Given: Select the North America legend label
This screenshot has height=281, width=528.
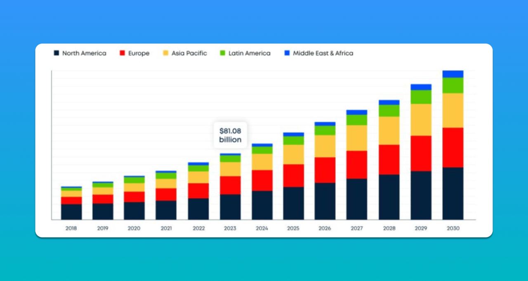Looking at the screenshot, I should click(84, 53).
